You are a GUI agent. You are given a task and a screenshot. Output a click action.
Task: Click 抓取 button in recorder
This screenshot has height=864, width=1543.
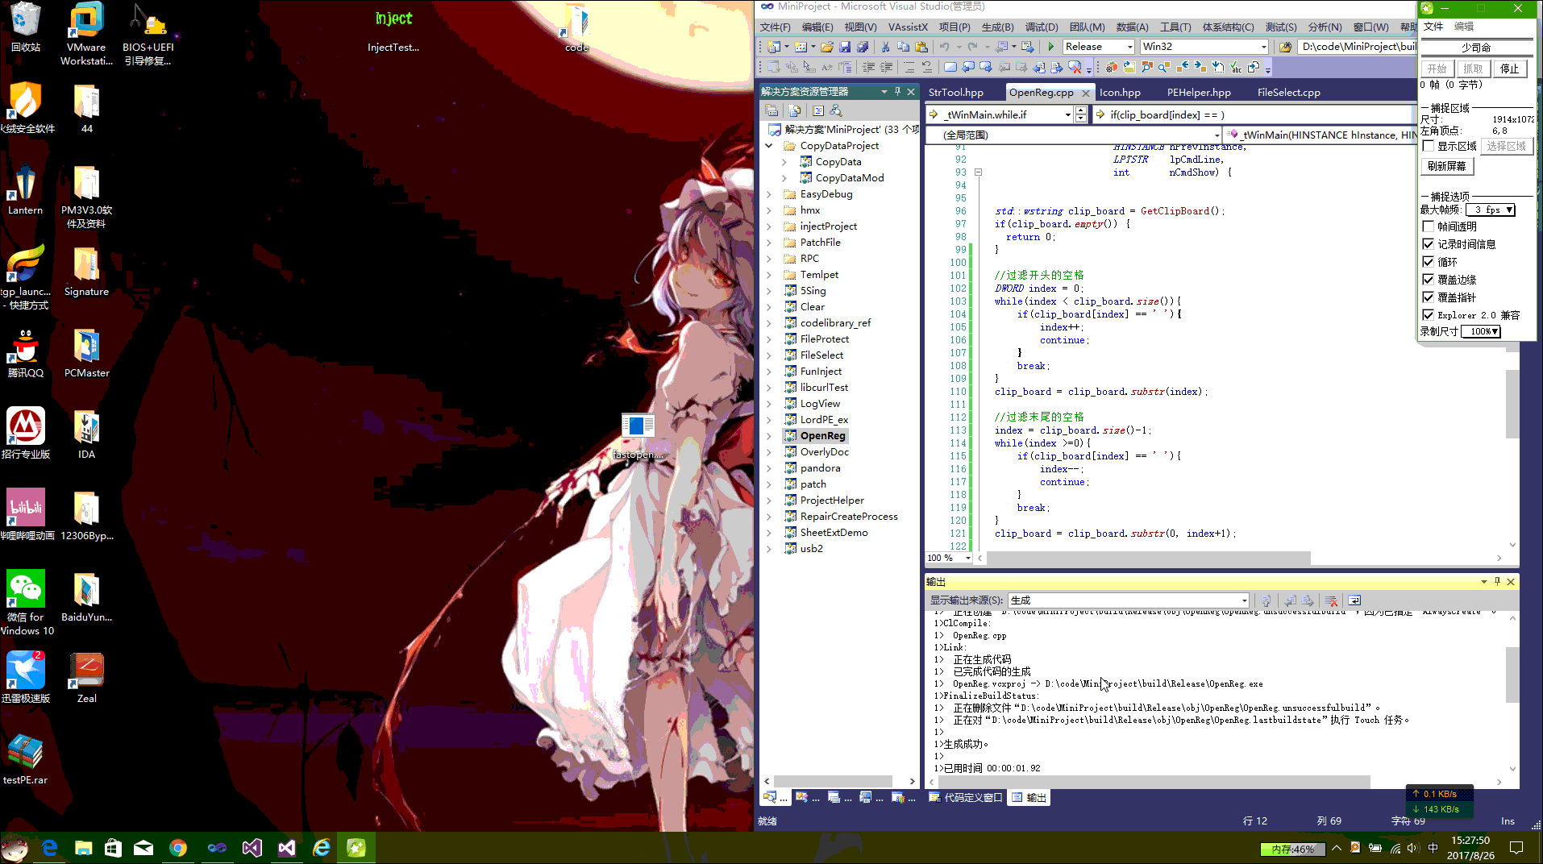coord(1473,69)
